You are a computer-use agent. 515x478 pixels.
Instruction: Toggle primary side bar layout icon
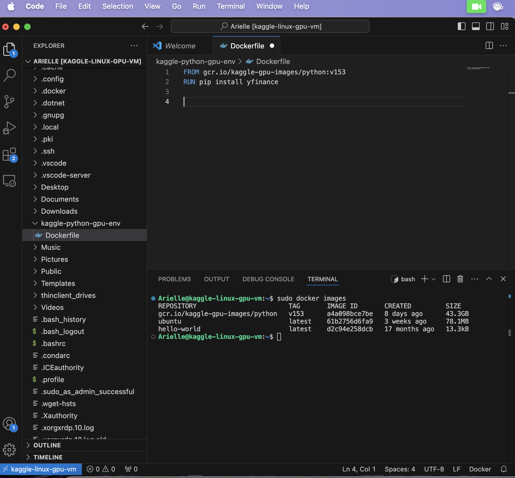462,27
